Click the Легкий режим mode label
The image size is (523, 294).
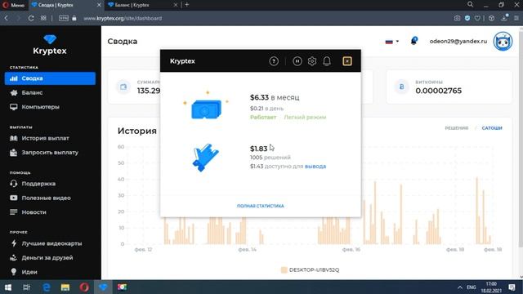(305, 118)
